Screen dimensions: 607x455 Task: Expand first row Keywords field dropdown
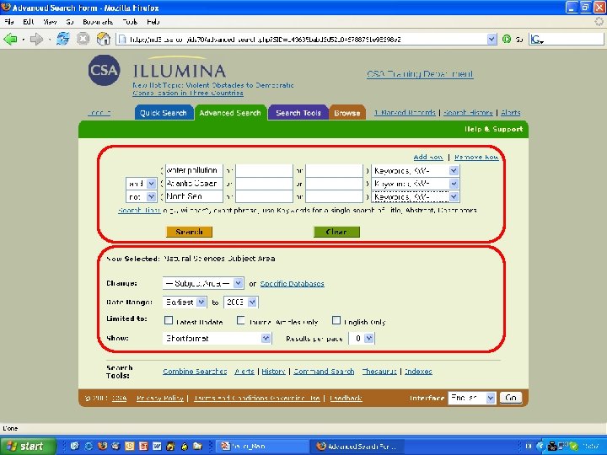[x=454, y=170]
